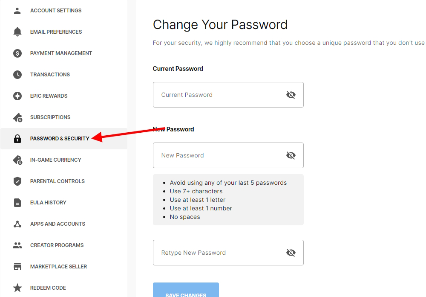This screenshot has width=426, height=297.
Task: Show the Current Password text
Action: tap(291, 95)
